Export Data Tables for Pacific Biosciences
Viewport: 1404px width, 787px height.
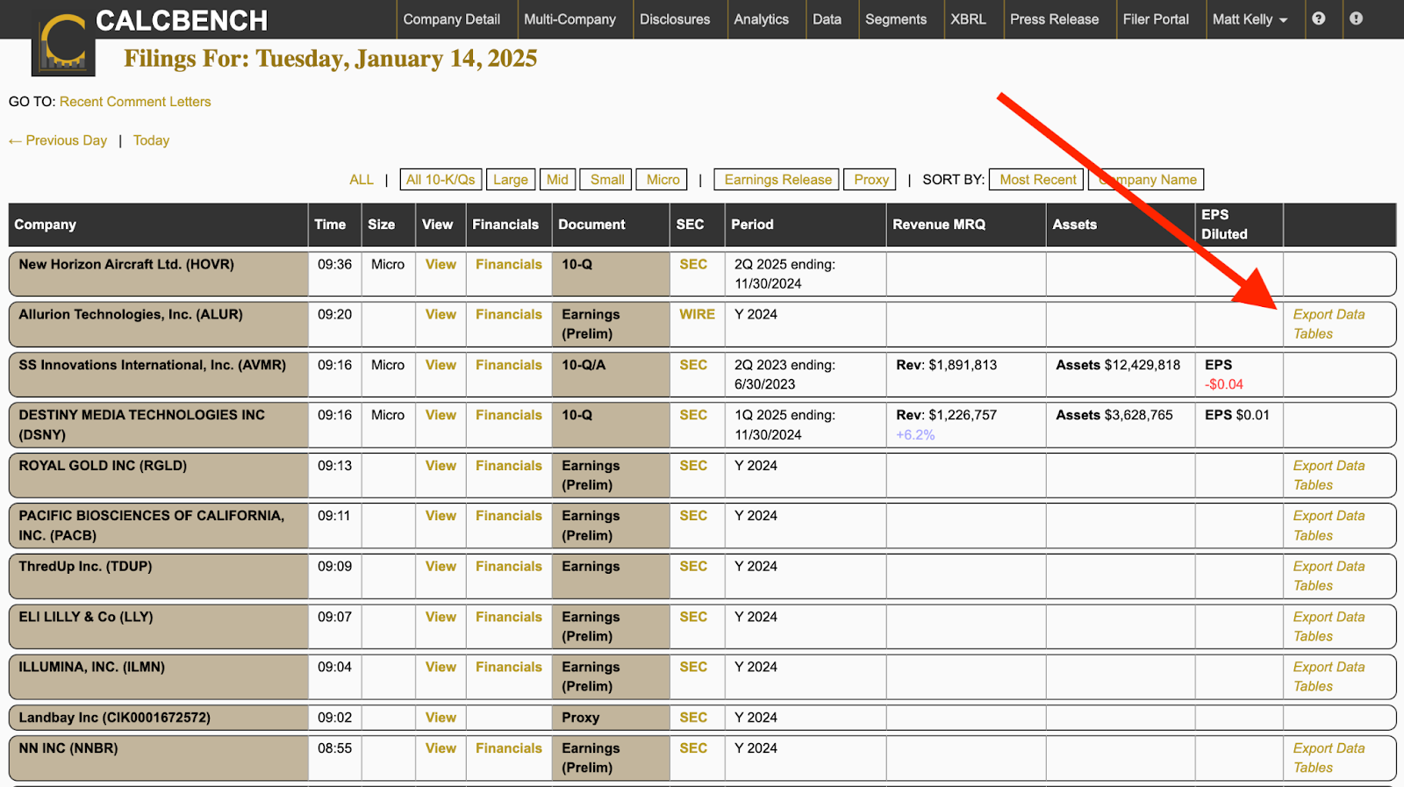point(1329,526)
